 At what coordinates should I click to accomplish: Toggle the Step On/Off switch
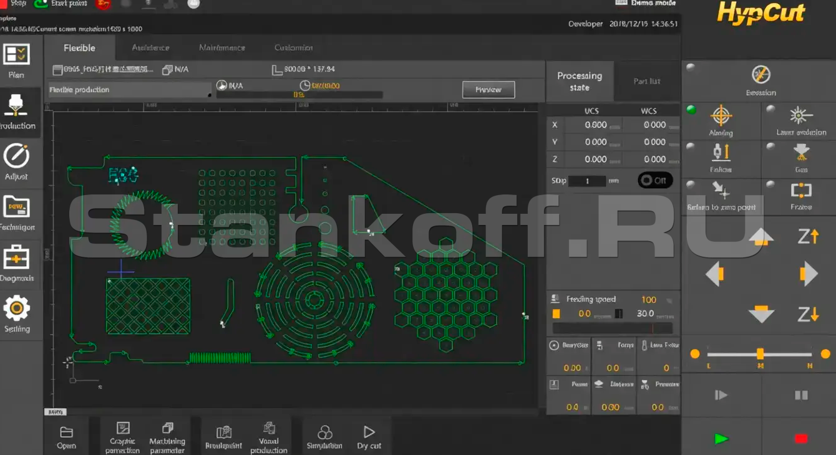click(x=655, y=181)
